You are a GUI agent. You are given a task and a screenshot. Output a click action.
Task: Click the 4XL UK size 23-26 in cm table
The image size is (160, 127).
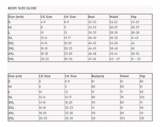click(69, 113)
